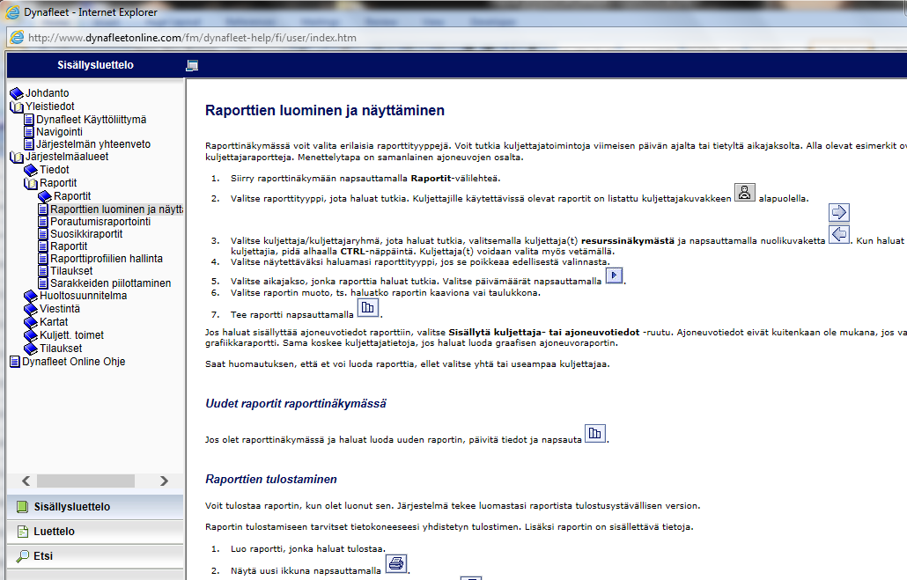Select Raporttien luominen ja näyttäminen topic
Screen dimensions: 907x580
[x=116, y=209]
